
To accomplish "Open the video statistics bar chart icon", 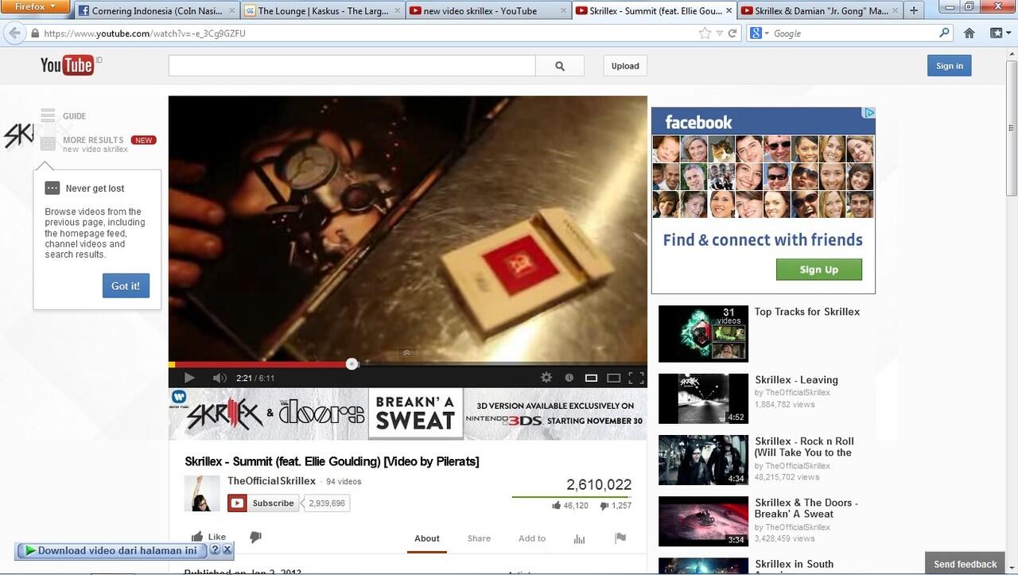I will (x=579, y=538).
